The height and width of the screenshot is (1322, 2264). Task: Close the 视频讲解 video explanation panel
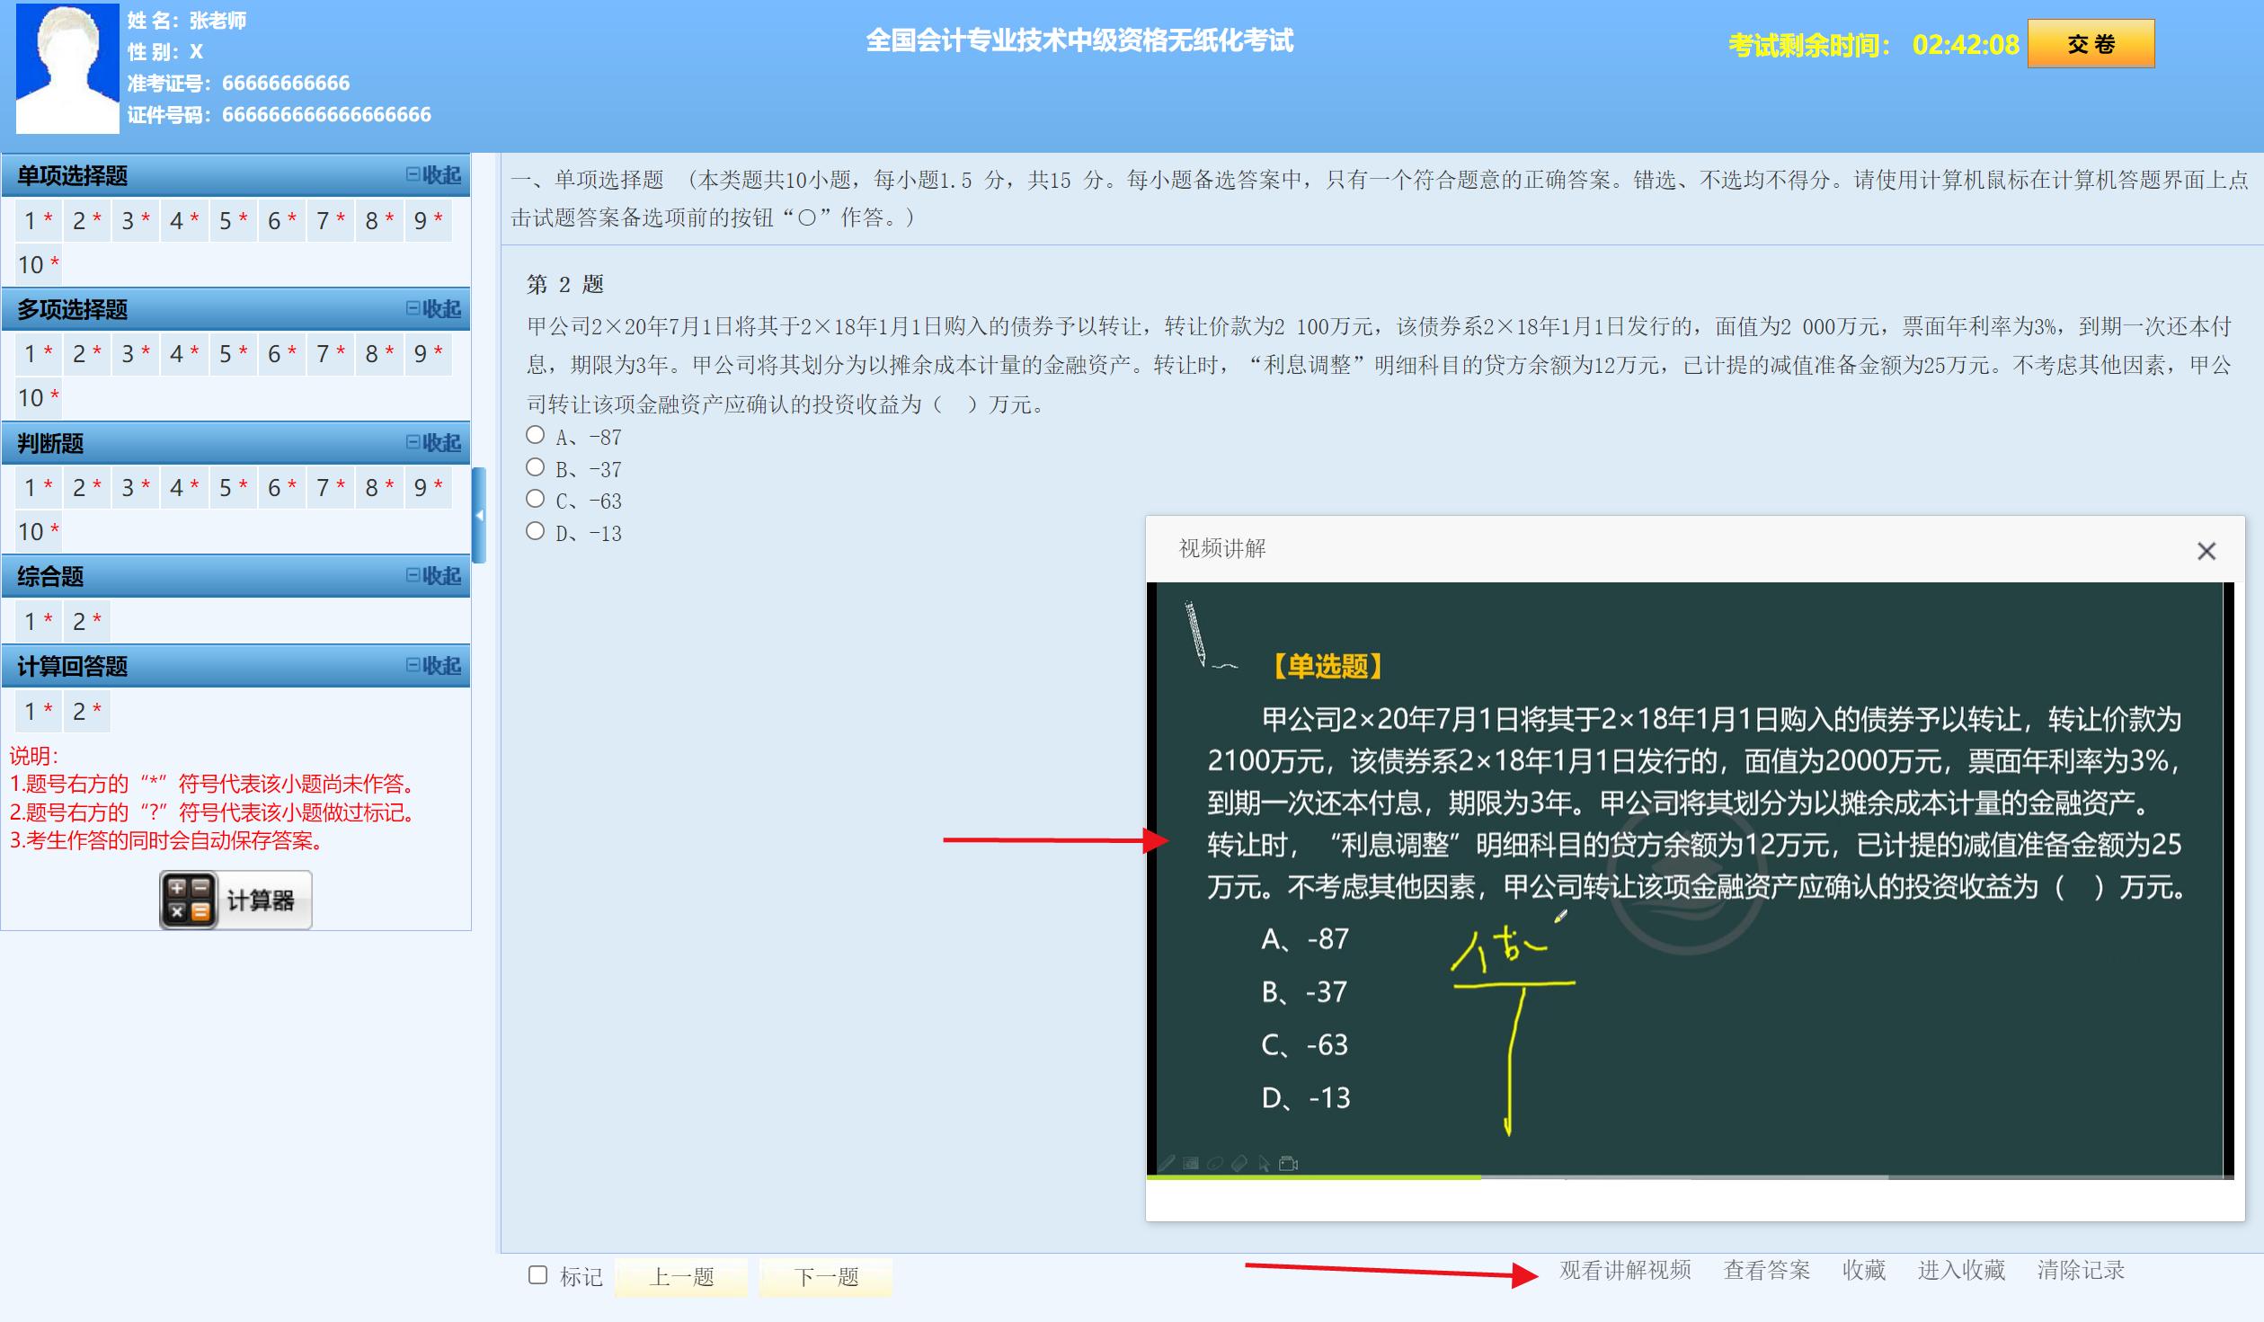2208,551
